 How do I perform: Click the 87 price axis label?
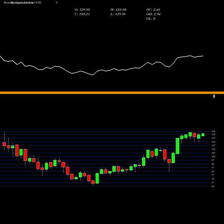click(213, 168)
